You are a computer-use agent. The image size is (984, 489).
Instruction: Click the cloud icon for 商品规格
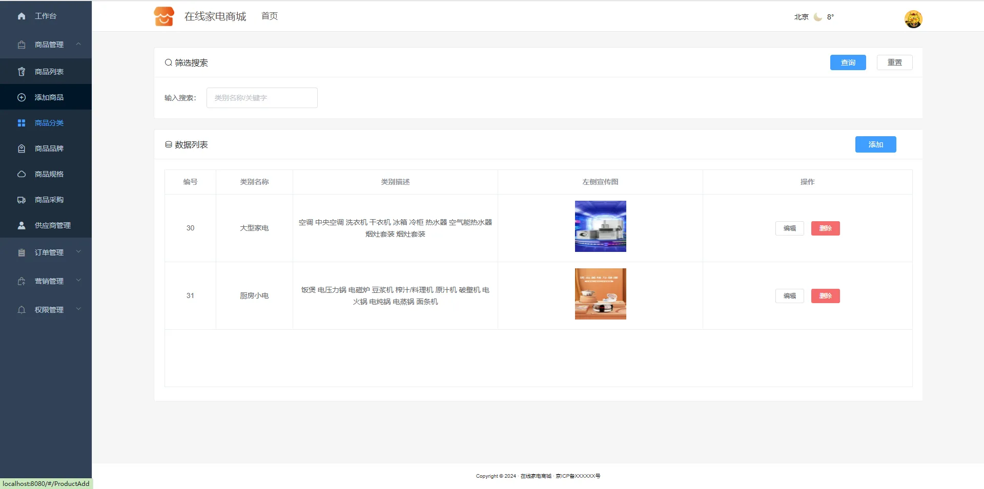click(22, 174)
